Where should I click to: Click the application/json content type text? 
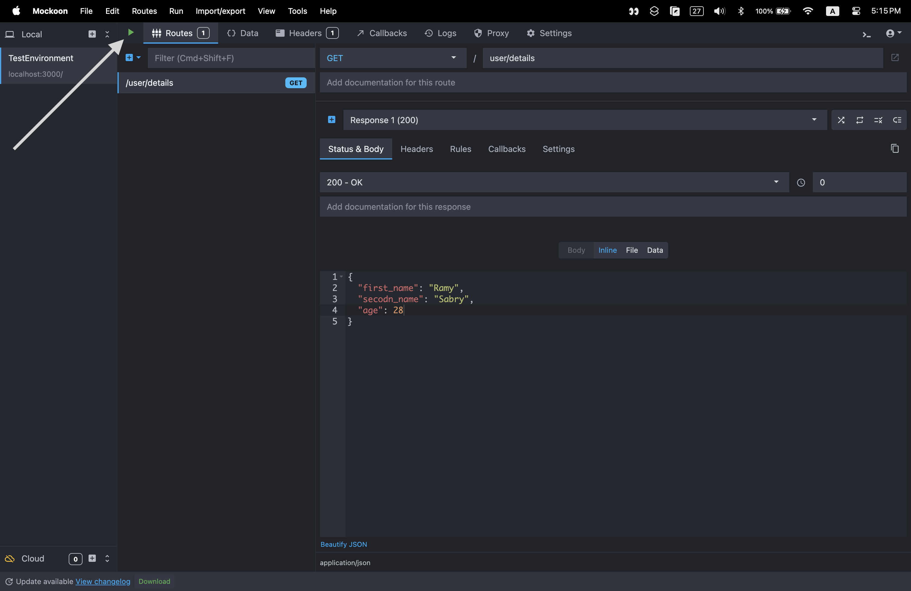(345, 563)
